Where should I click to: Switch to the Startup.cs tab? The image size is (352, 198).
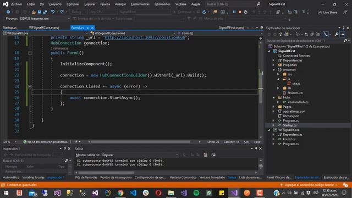pos(10,28)
